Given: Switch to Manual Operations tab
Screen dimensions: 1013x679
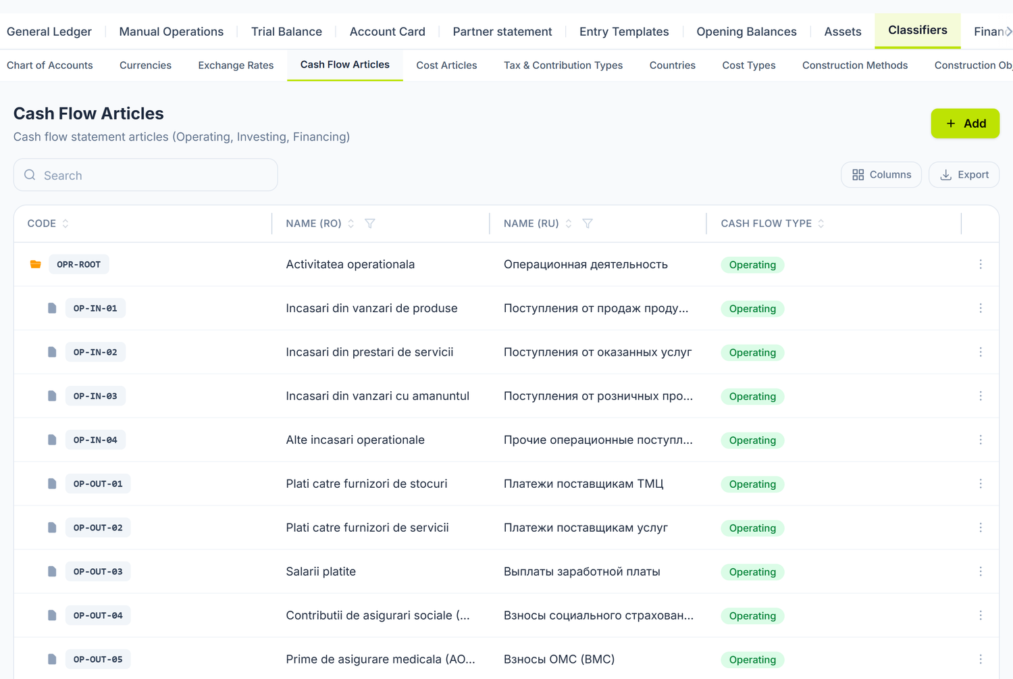Looking at the screenshot, I should [x=172, y=32].
